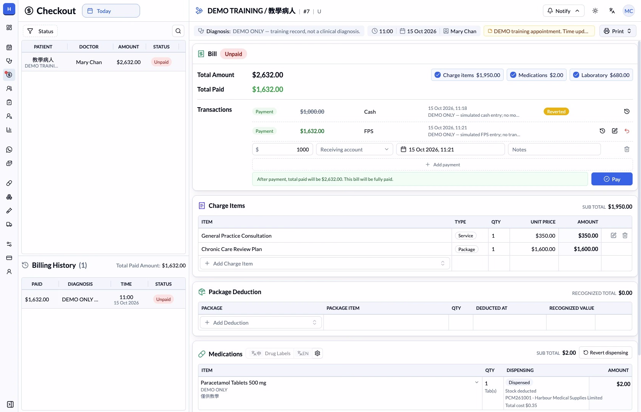Switch drug labels to EN
The width and height of the screenshot is (641, 412).
point(303,353)
